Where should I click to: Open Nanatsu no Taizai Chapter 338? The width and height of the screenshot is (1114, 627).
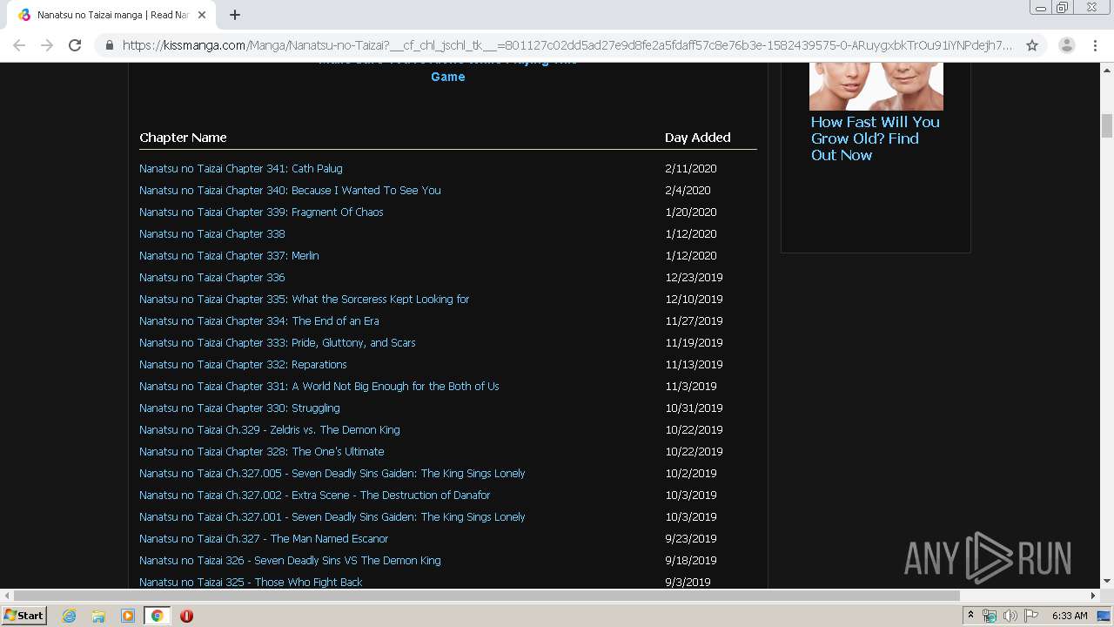coord(212,234)
